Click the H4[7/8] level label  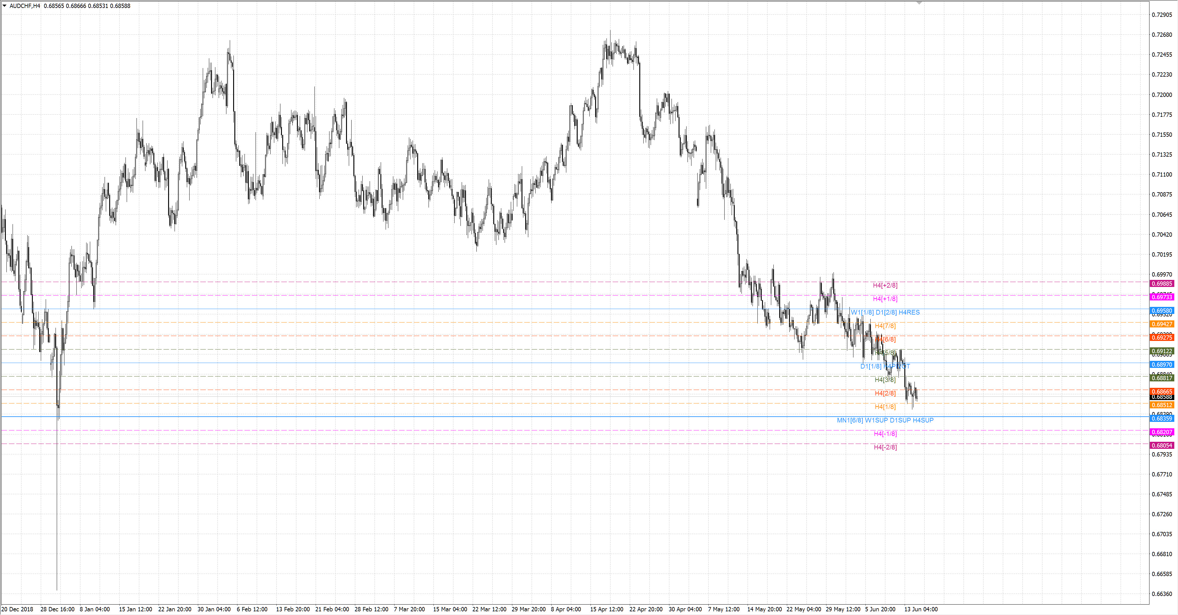pyautogui.click(x=885, y=326)
